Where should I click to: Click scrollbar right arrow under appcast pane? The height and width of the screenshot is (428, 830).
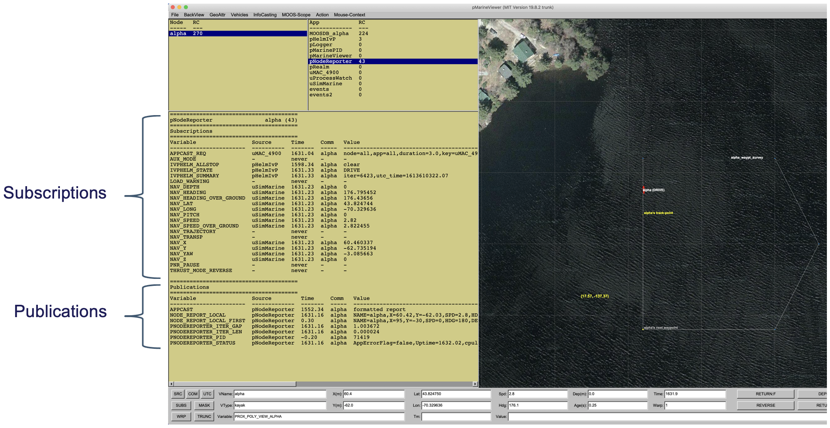475,384
